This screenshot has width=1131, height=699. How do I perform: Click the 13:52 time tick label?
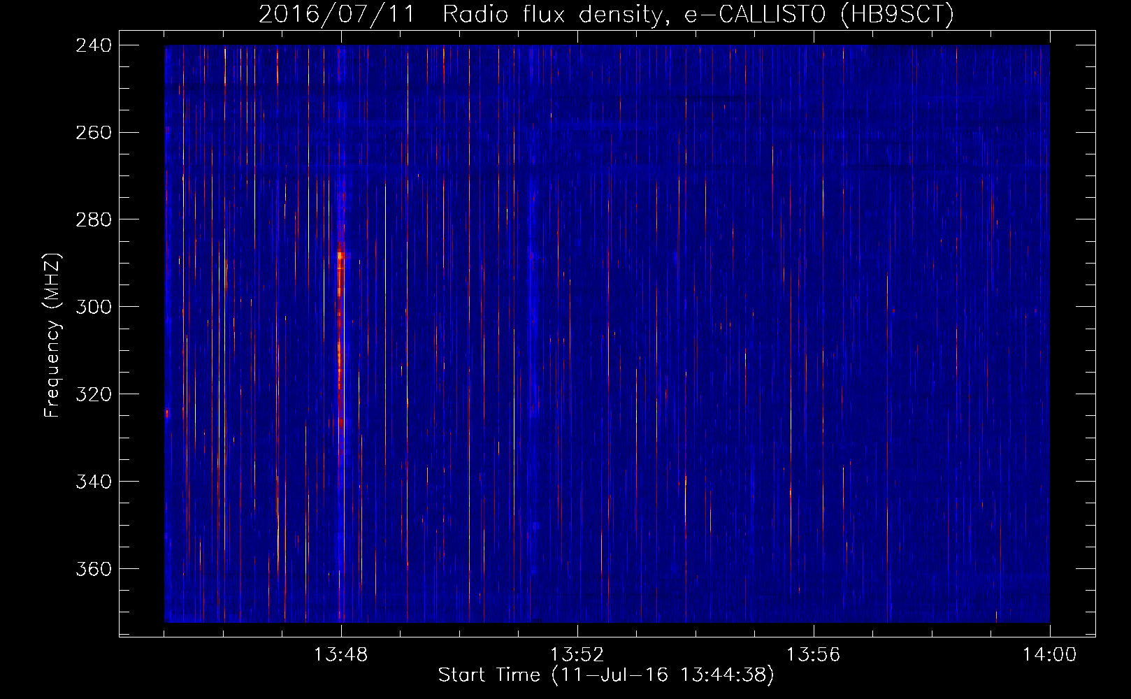577,654
